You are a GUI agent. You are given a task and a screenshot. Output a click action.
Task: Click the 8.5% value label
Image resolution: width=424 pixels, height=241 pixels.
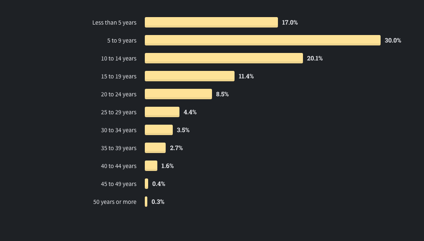click(222, 94)
